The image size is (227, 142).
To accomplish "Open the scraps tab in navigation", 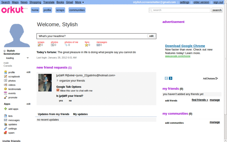I will click(x=60, y=10).
